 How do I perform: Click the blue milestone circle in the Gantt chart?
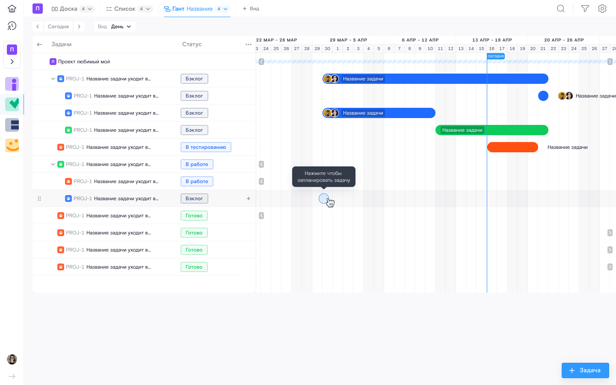click(543, 96)
